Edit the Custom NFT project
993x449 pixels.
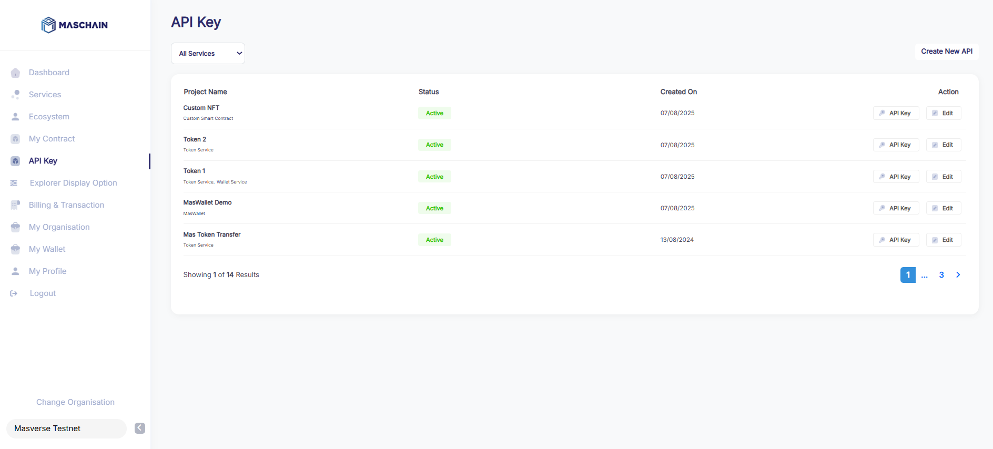point(944,113)
